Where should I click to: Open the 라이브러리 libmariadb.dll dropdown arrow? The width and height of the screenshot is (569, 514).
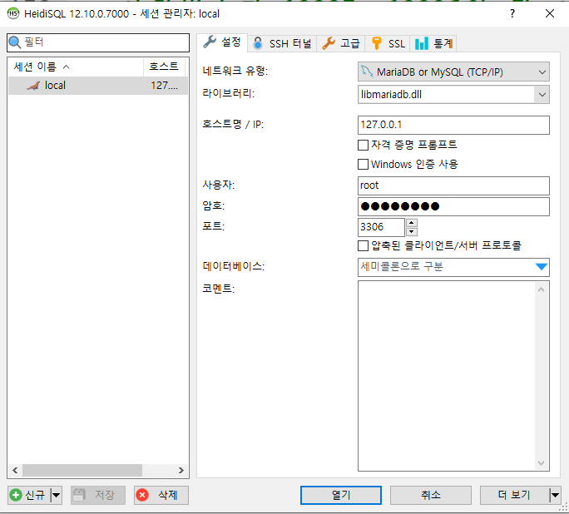542,95
